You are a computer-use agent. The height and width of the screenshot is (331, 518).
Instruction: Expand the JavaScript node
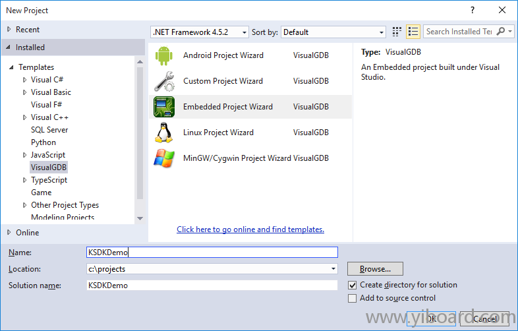click(x=25, y=155)
